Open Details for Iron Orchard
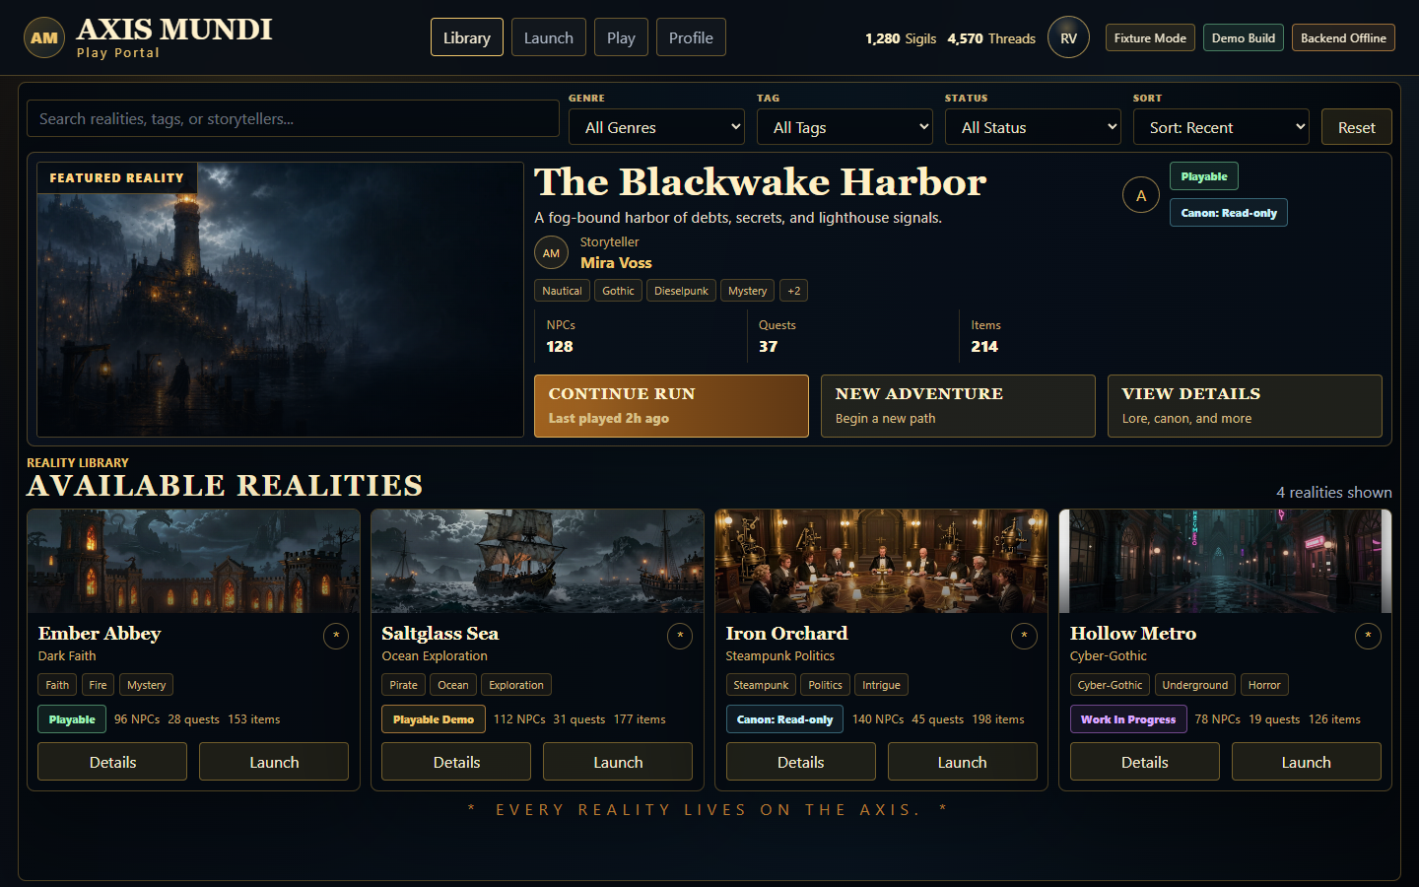The width and height of the screenshot is (1419, 887). click(801, 762)
